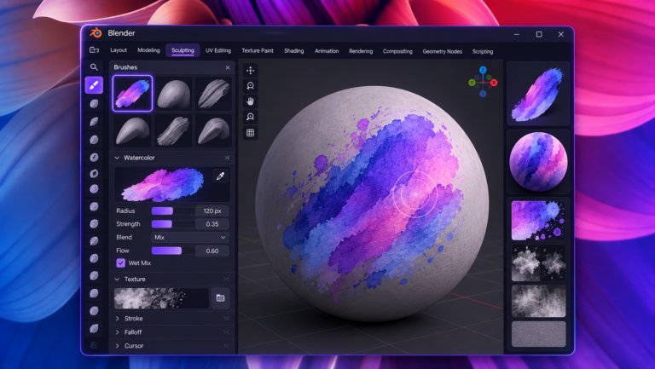Select the active paint brush tool

pos(94,85)
